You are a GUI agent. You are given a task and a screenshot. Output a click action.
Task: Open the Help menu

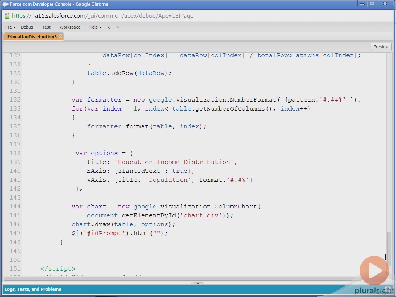95,27
